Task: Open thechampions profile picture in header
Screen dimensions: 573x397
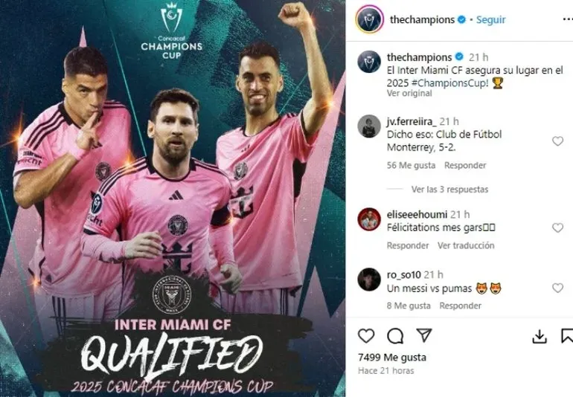Action: click(369, 19)
